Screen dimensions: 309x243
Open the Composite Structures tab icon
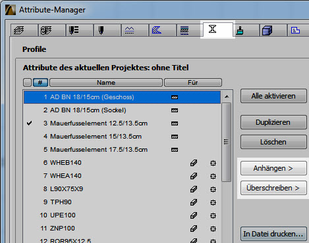coord(184,30)
